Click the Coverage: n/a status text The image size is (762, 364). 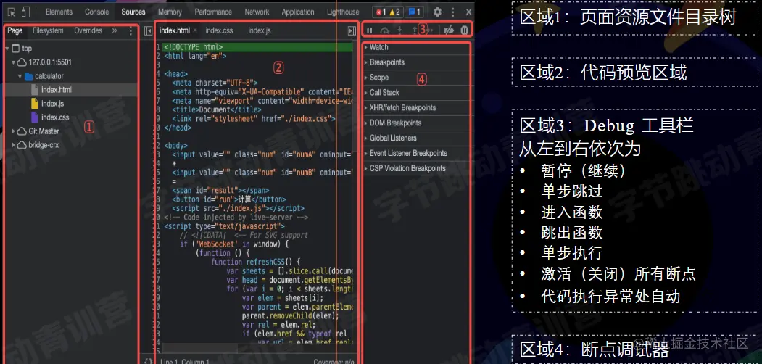coord(334,362)
